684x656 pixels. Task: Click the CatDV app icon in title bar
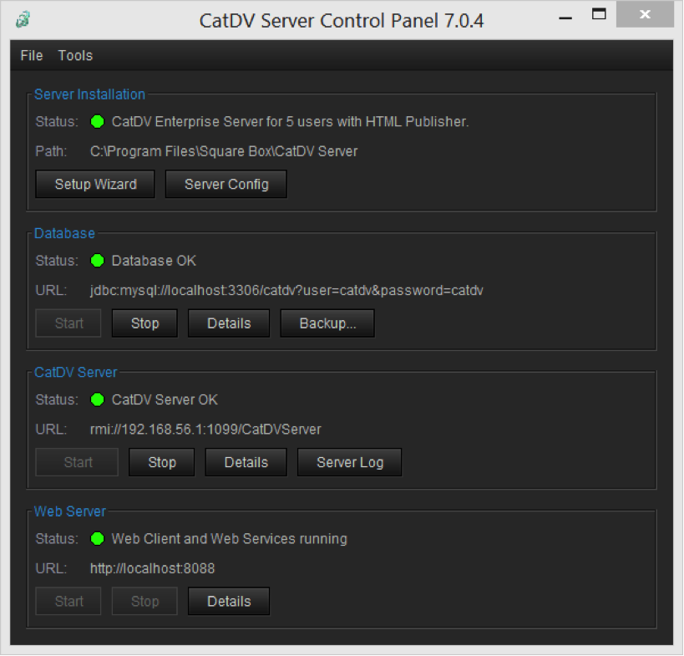coord(23,18)
